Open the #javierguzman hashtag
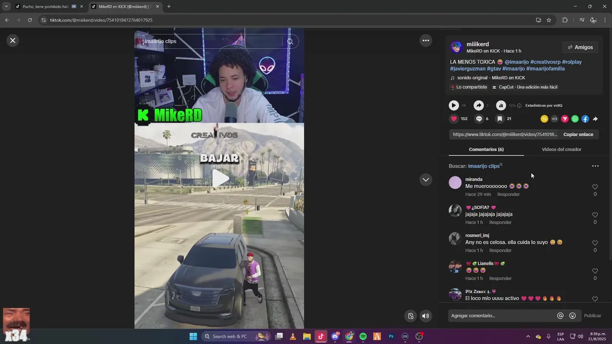 [468, 69]
